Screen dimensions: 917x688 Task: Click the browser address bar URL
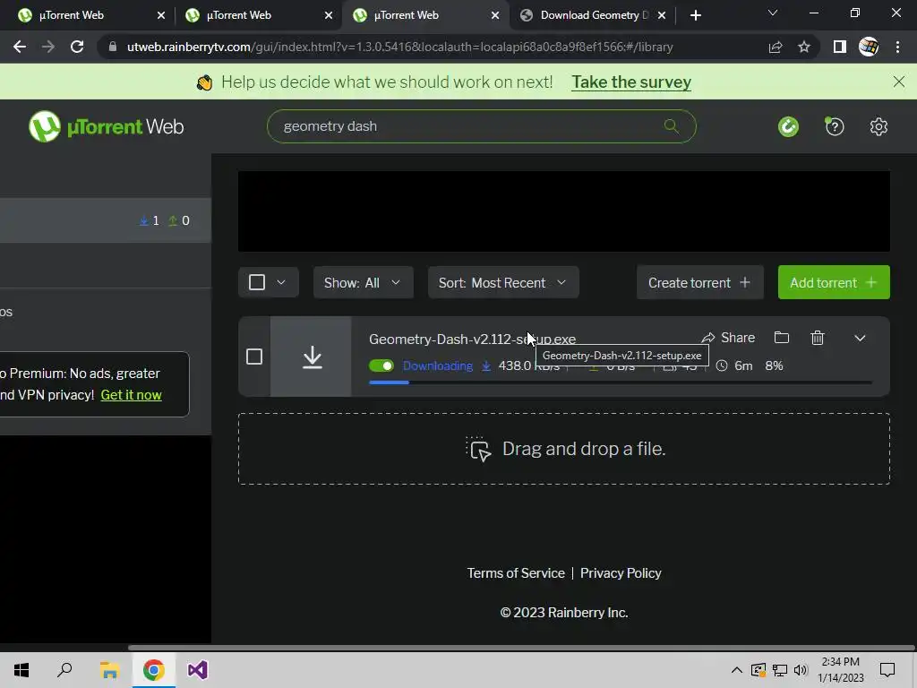(400, 47)
